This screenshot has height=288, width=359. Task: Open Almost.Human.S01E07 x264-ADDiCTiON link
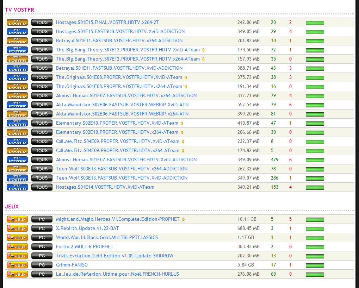(x=126, y=96)
